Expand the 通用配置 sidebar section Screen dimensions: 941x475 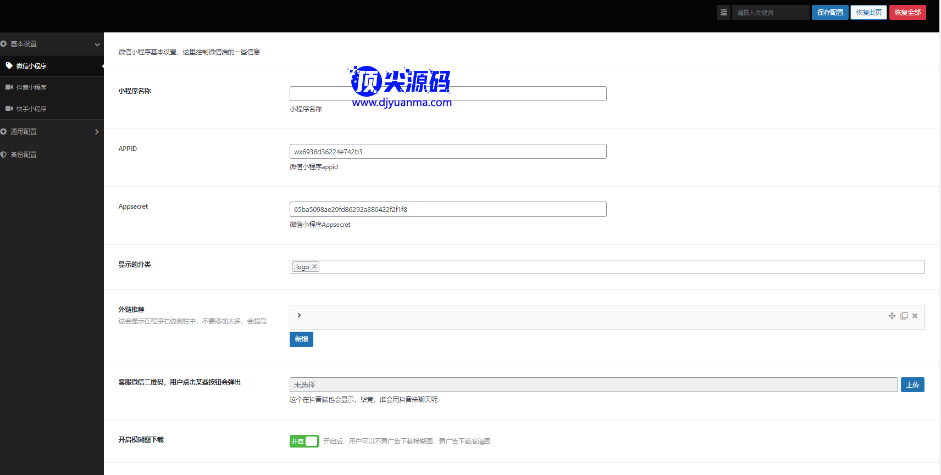click(x=97, y=132)
